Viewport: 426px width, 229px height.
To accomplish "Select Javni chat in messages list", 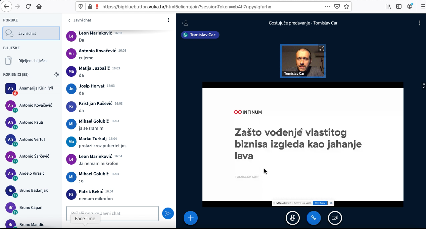I will 31,34.
